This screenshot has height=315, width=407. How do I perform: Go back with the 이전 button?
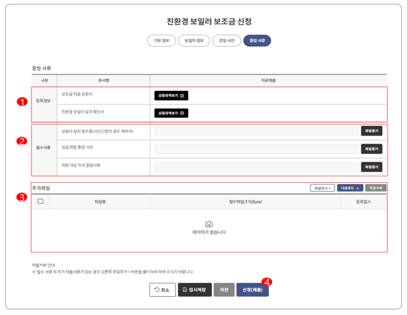[x=224, y=289]
